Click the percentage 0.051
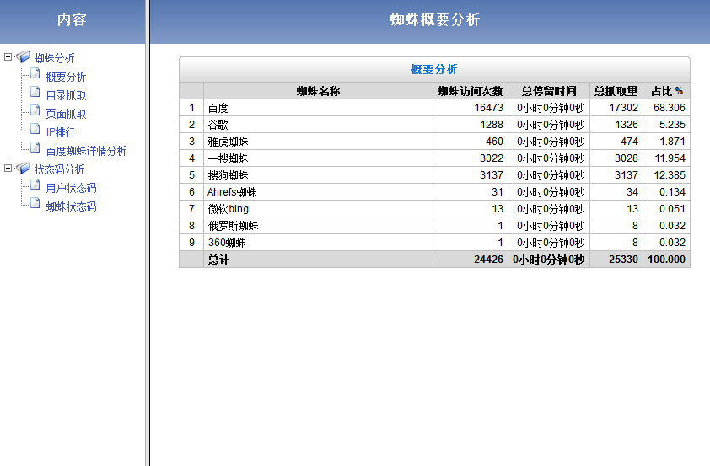710x466 pixels. [x=672, y=209]
